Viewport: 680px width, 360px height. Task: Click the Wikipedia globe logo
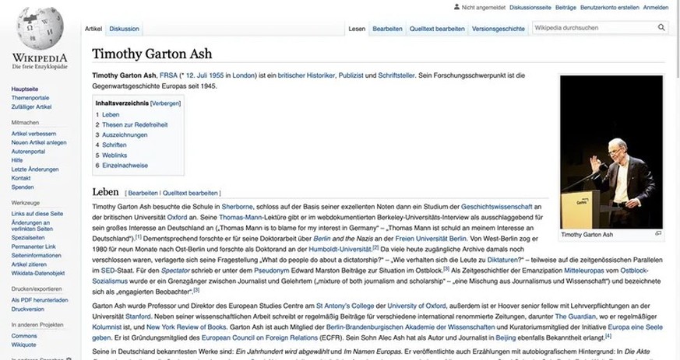(x=40, y=28)
